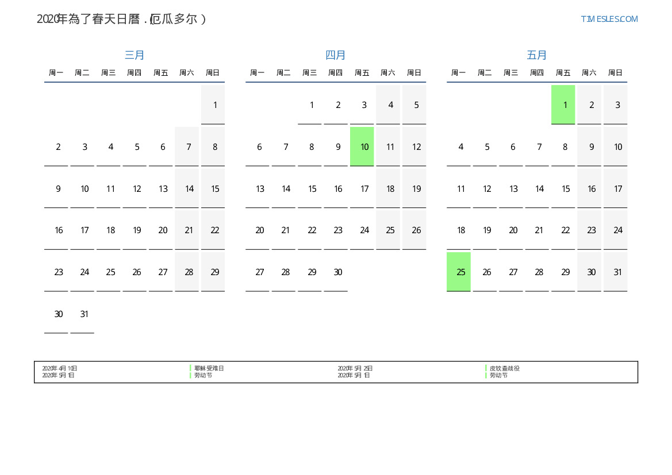The height and width of the screenshot is (475, 672).
Task: Select May 31 in the calendar
Action: point(616,272)
